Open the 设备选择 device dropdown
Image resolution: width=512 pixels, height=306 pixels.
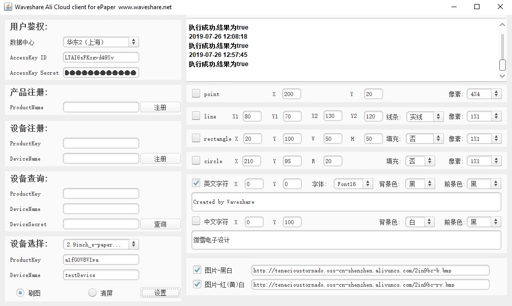(x=101, y=244)
